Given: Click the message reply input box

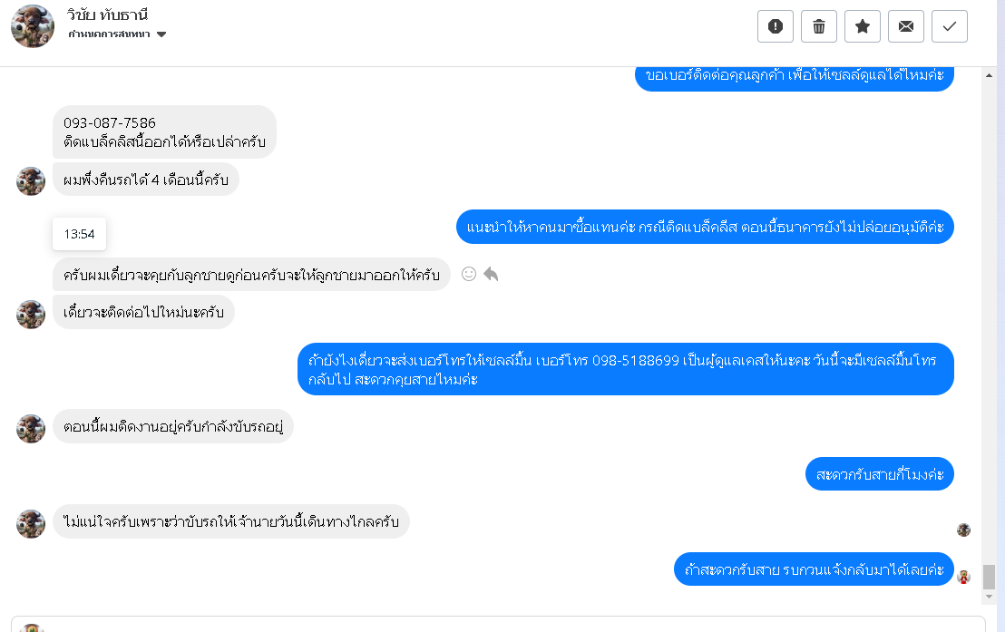Looking at the screenshot, I should click(x=508, y=624).
